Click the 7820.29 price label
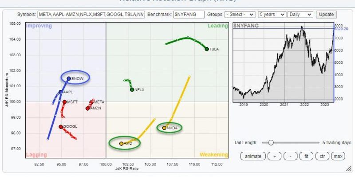 (342, 29)
